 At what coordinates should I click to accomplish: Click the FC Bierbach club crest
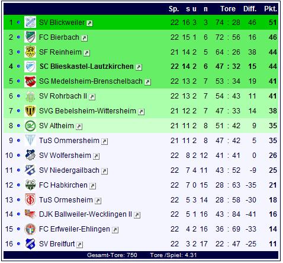point(30,37)
